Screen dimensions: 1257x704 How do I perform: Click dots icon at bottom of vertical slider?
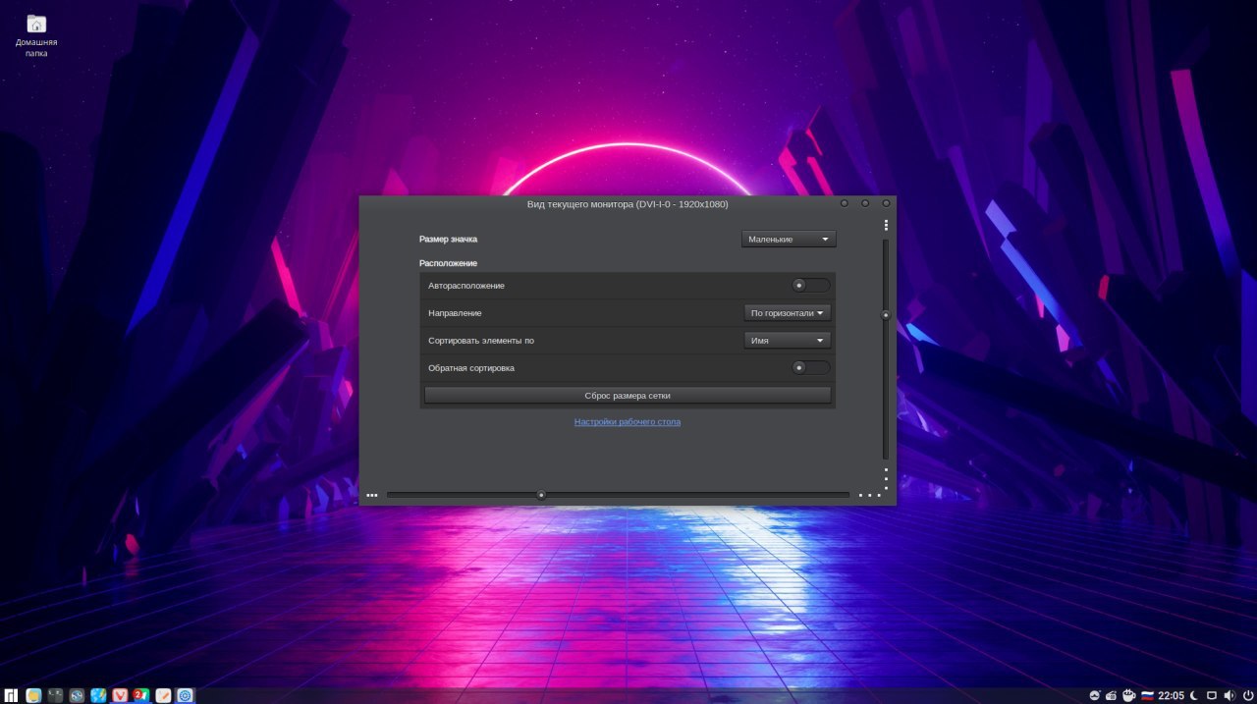pos(886,478)
